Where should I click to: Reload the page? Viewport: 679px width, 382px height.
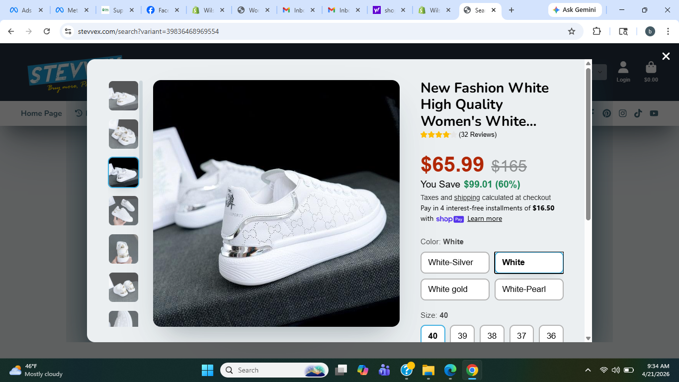(47, 31)
